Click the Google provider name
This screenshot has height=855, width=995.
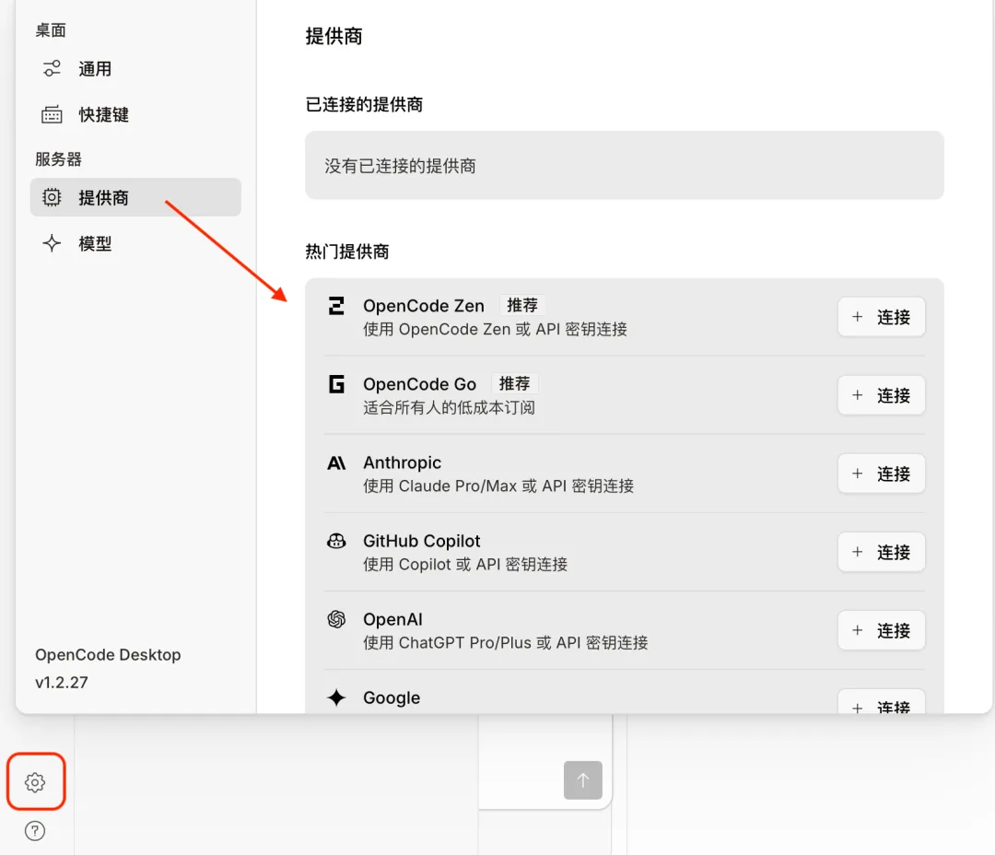click(391, 697)
